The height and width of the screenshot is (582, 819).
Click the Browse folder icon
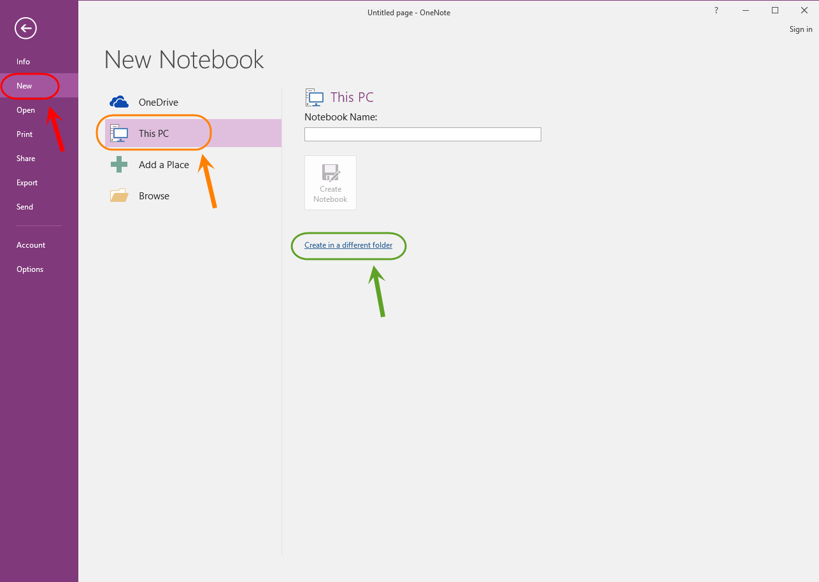tap(119, 195)
